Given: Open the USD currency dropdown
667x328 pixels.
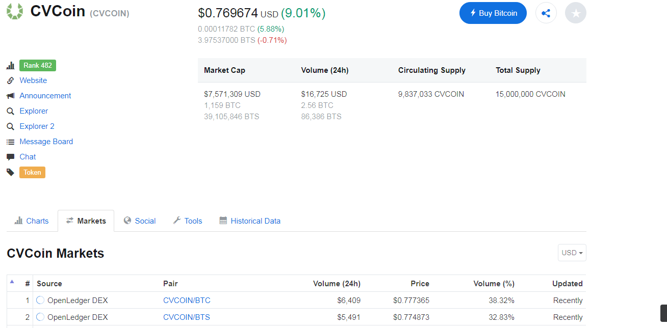Looking at the screenshot, I should (x=572, y=253).
